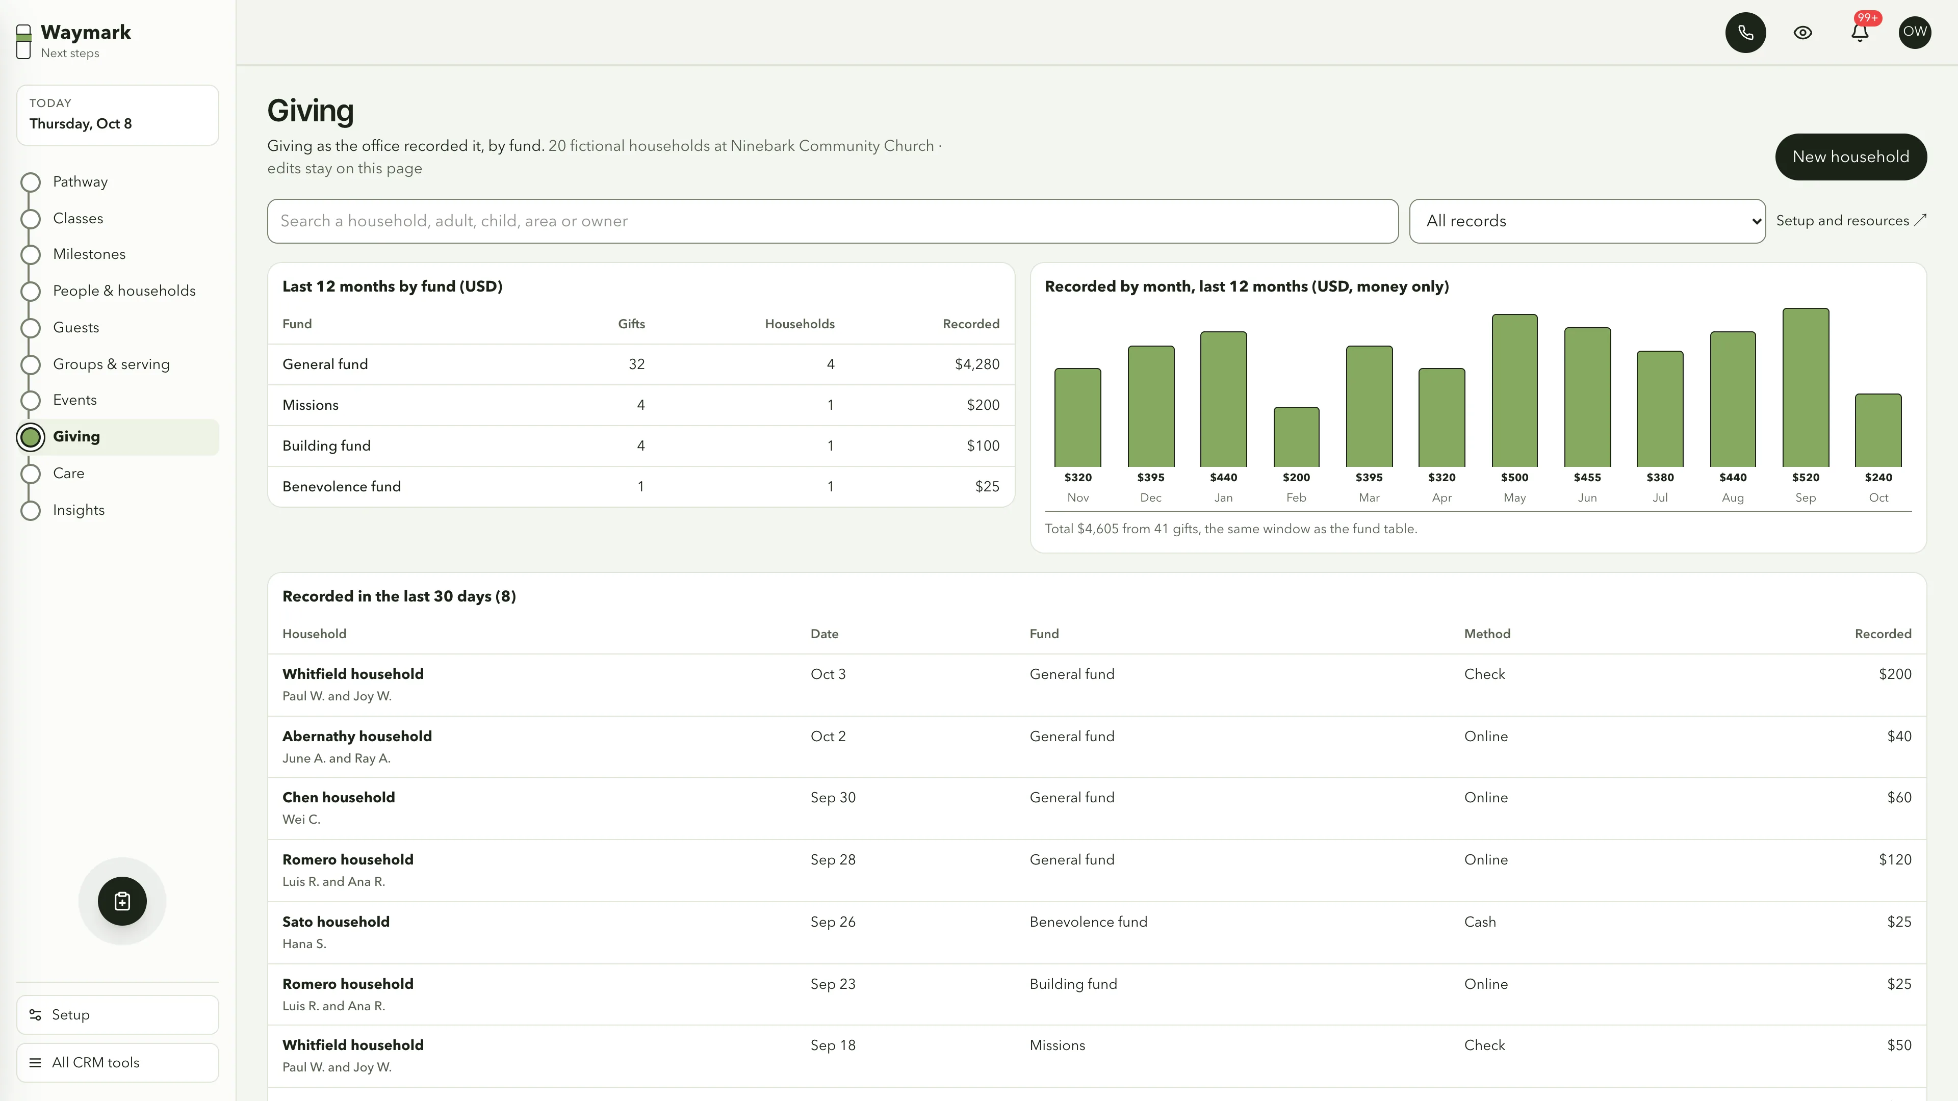
Task: Go to Events in the sidebar
Action: (74, 400)
